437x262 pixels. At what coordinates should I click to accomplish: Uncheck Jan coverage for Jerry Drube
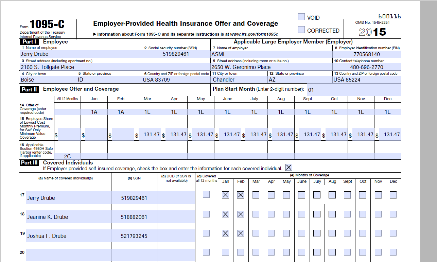[225, 195]
